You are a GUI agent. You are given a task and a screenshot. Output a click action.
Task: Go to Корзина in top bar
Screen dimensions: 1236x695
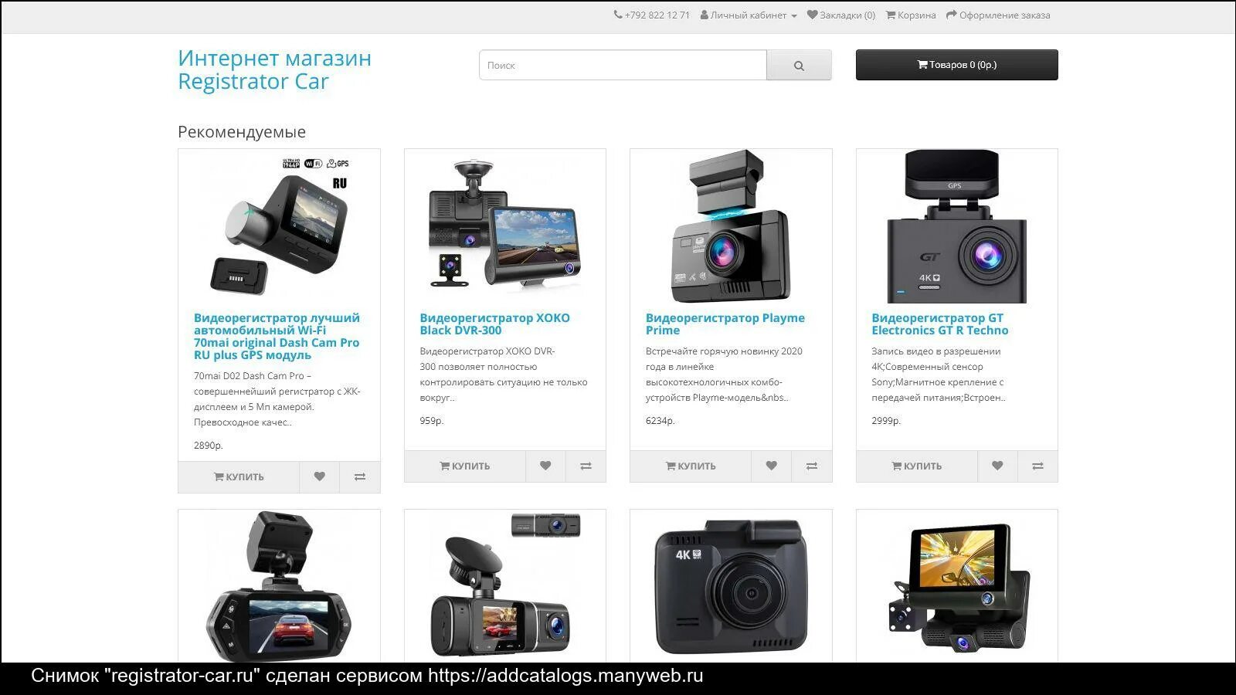point(911,15)
